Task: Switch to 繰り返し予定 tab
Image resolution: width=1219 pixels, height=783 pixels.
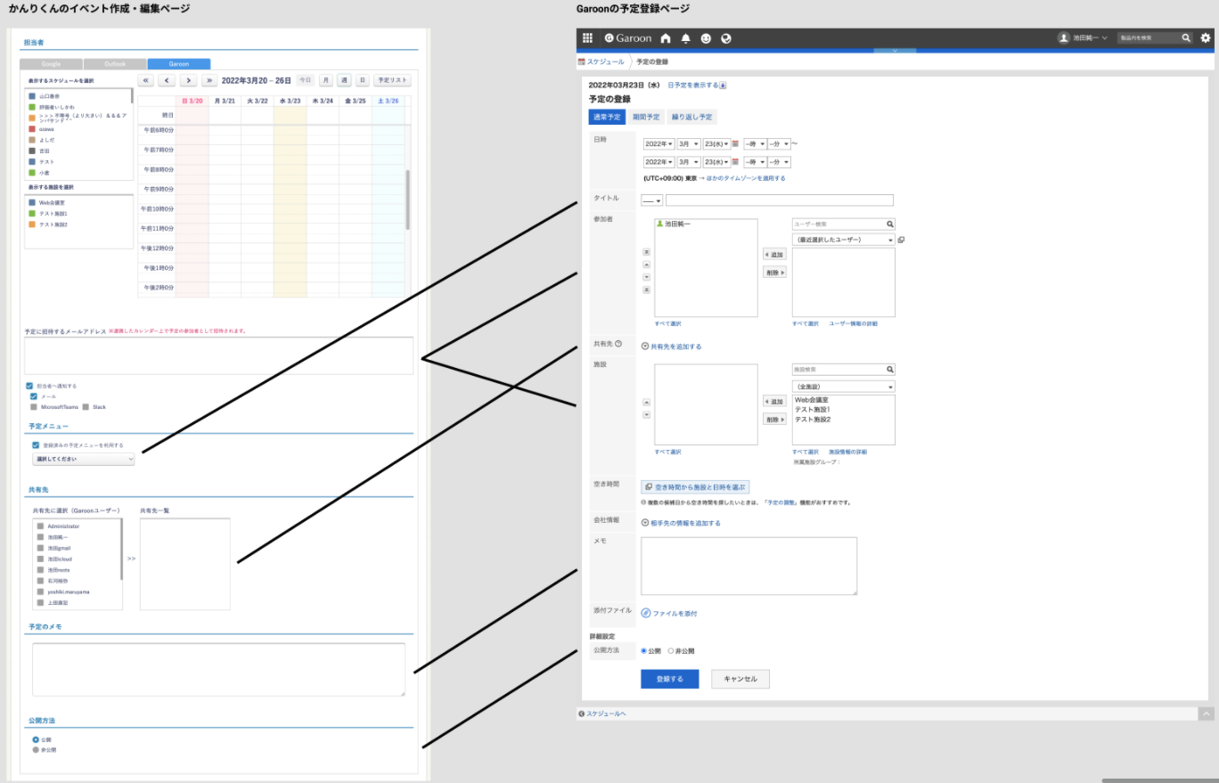Action: point(691,117)
